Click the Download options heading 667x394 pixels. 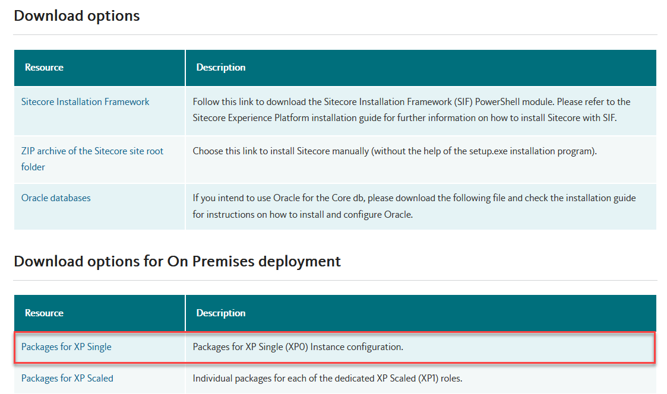77,16
